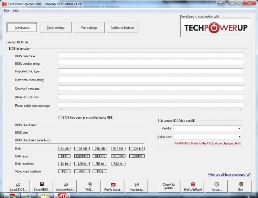Image resolution: width=258 pixels, height=198 pixels.
Task: Select the 512 MB RAM indicator
Action: (x=118, y=149)
